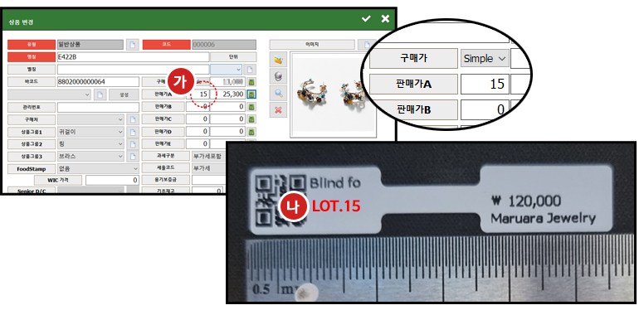
Task: Open the 상품그룹1 lookup page icon
Action: coord(132,132)
